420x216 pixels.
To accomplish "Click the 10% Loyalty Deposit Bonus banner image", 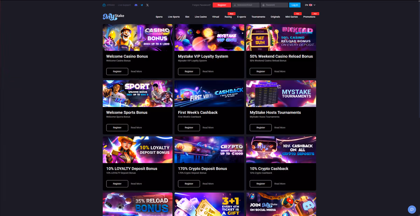I will (138, 150).
